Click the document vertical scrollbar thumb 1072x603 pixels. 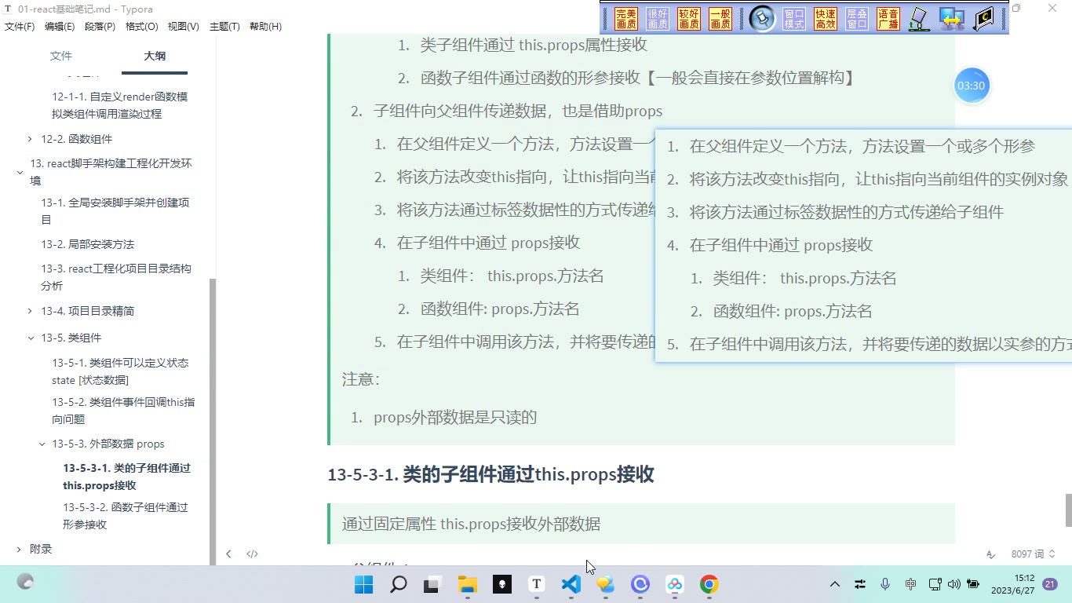point(1068,510)
